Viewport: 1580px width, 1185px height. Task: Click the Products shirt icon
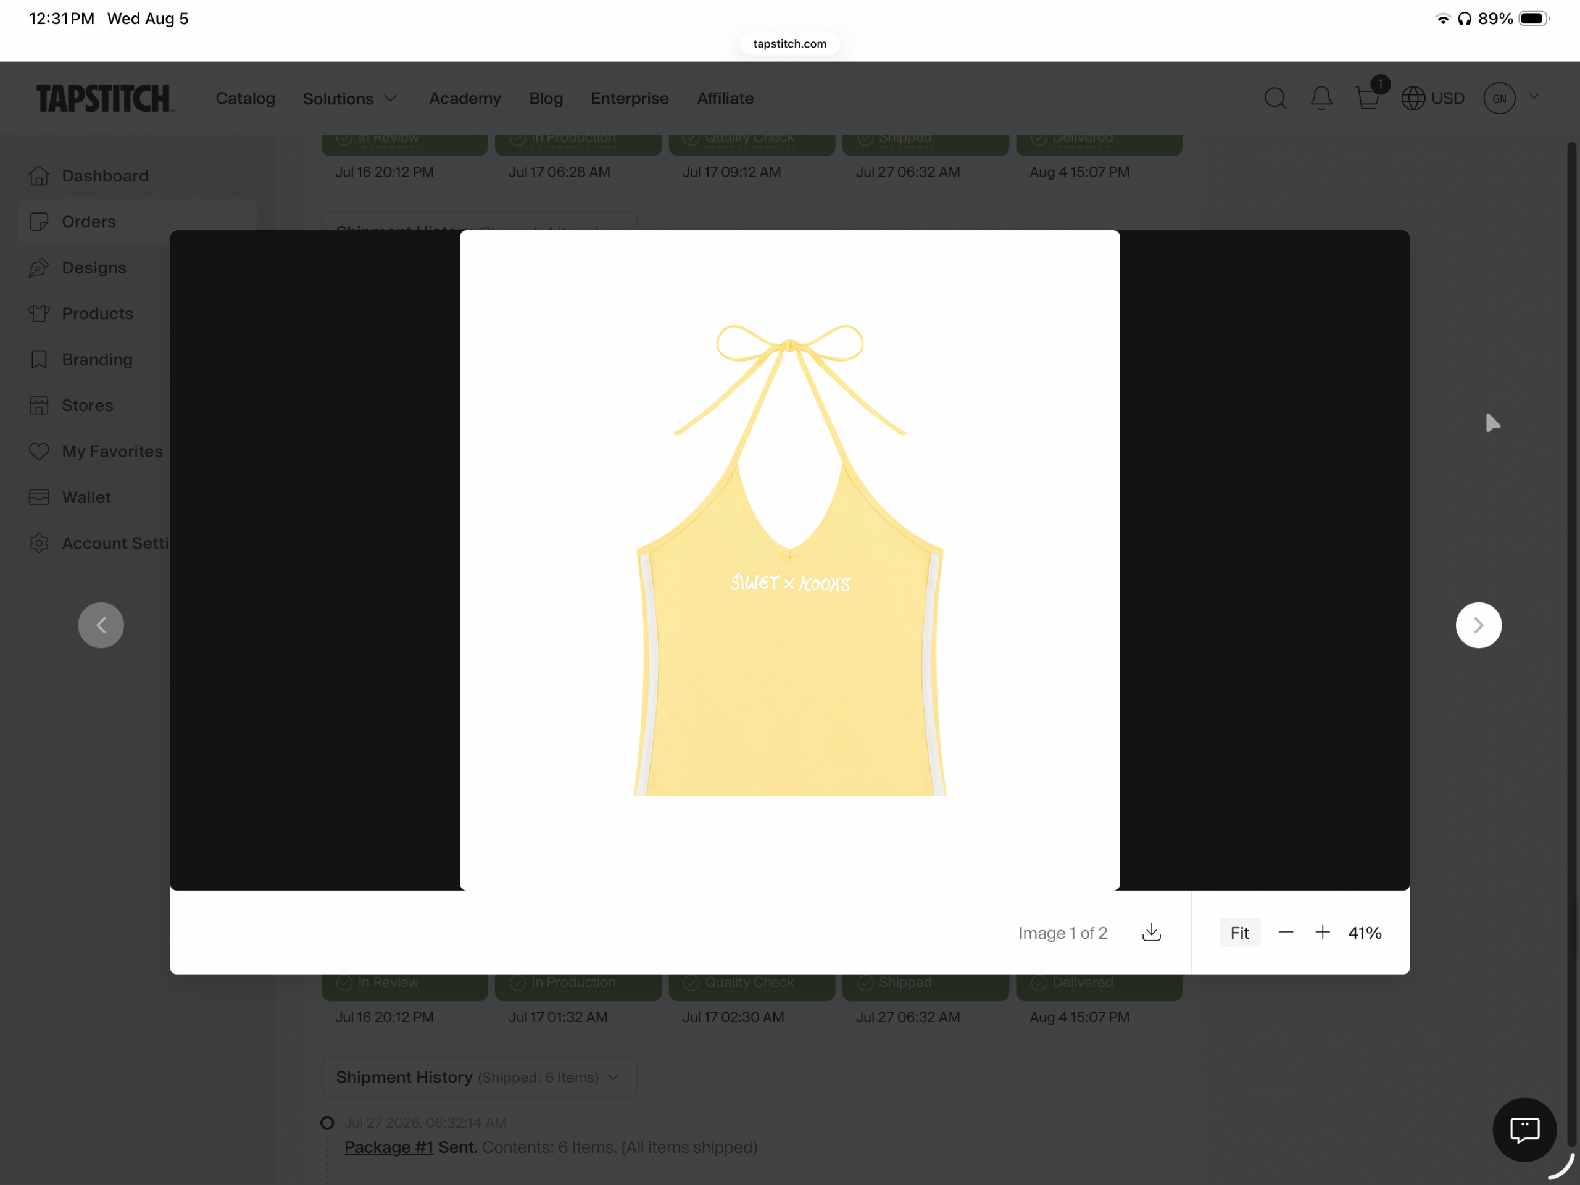(39, 314)
